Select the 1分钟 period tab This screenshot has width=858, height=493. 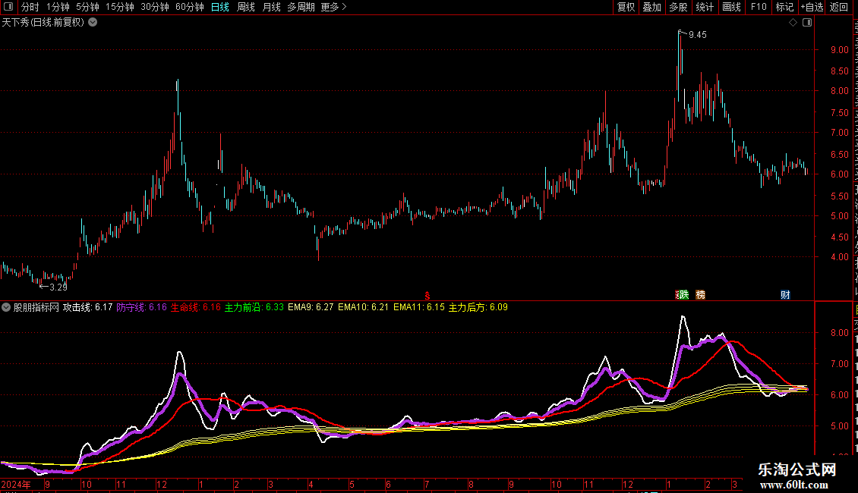(58, 7)
